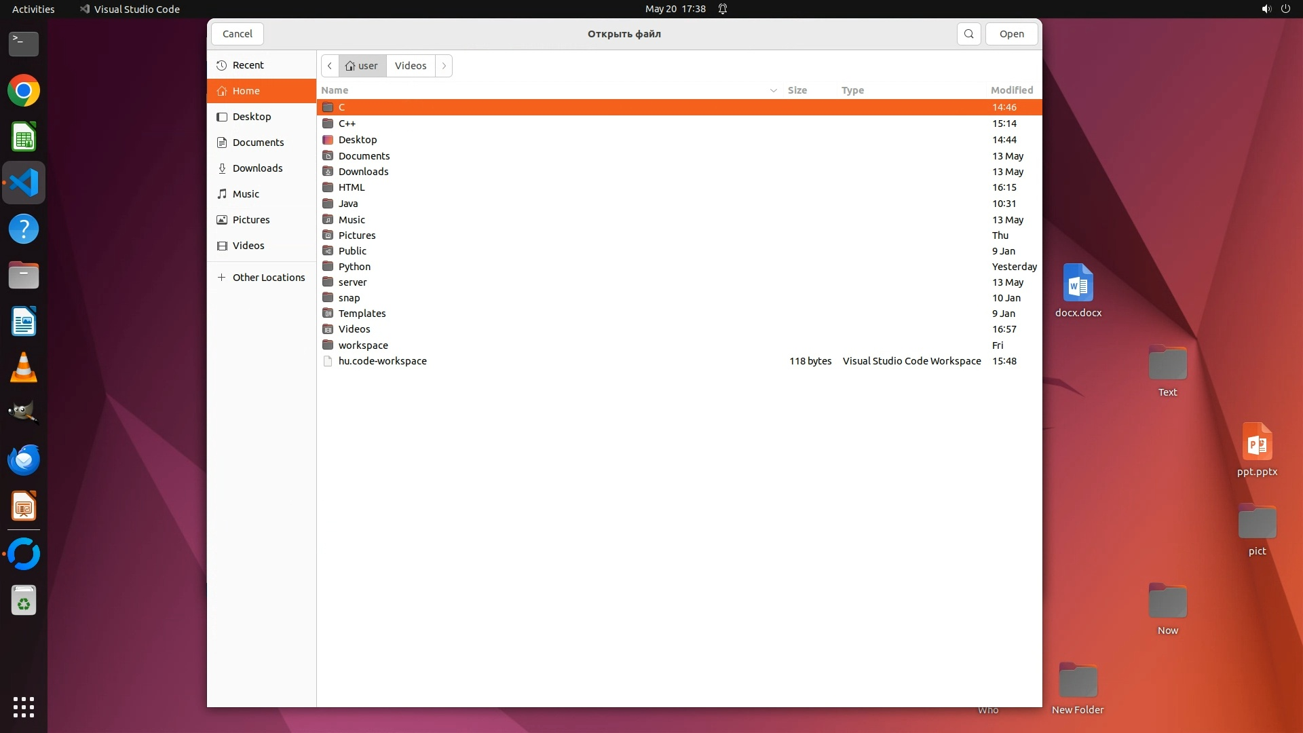
Task: Select Recent in sidebar
Action: click(x=248, y=65)
